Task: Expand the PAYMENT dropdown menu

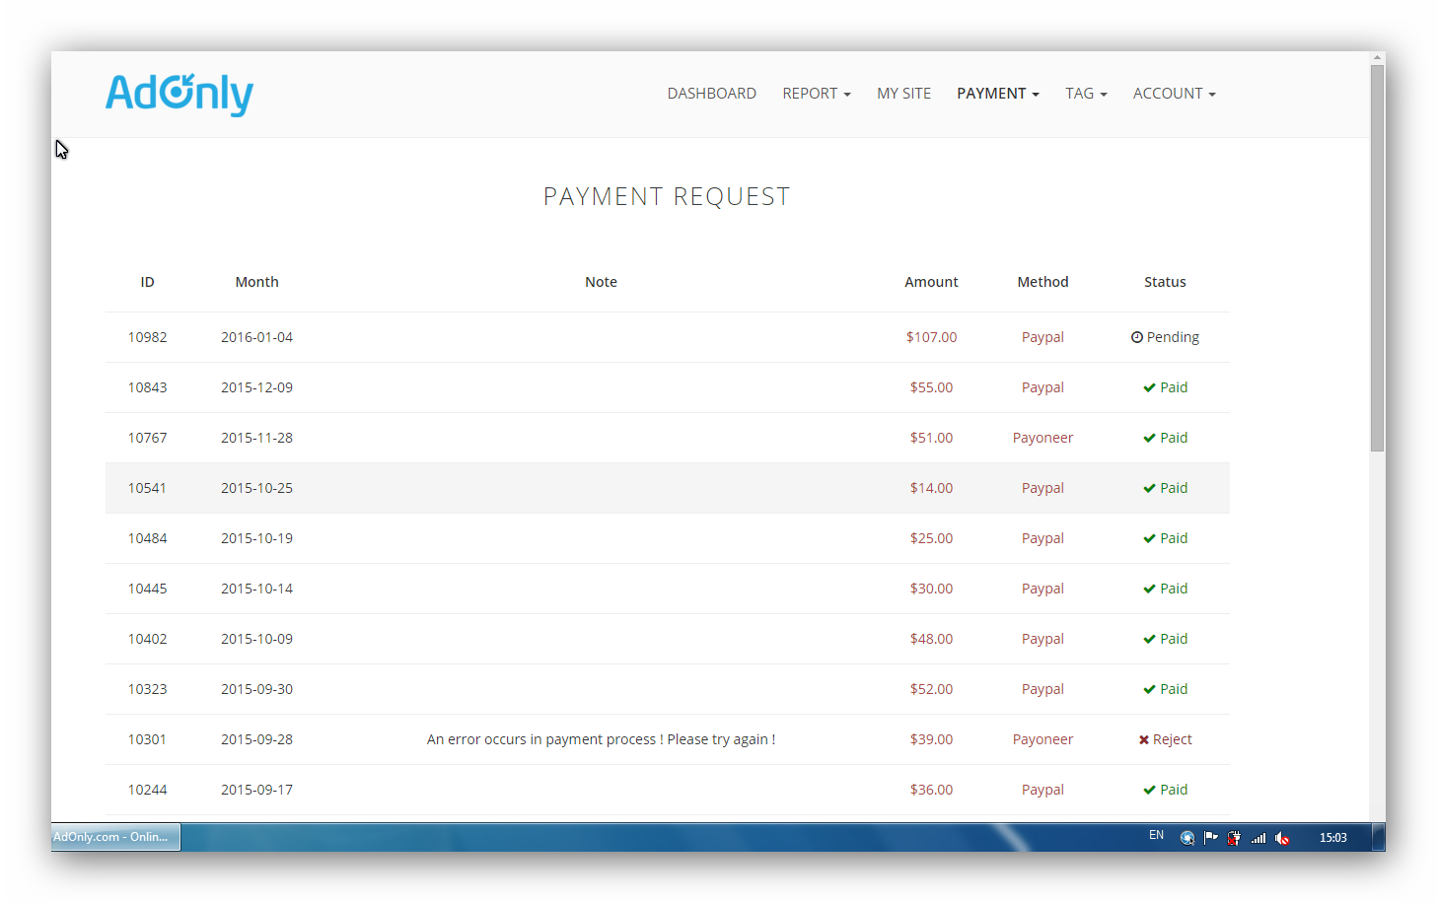Action: pyautogui.click(x=998, y=94)
